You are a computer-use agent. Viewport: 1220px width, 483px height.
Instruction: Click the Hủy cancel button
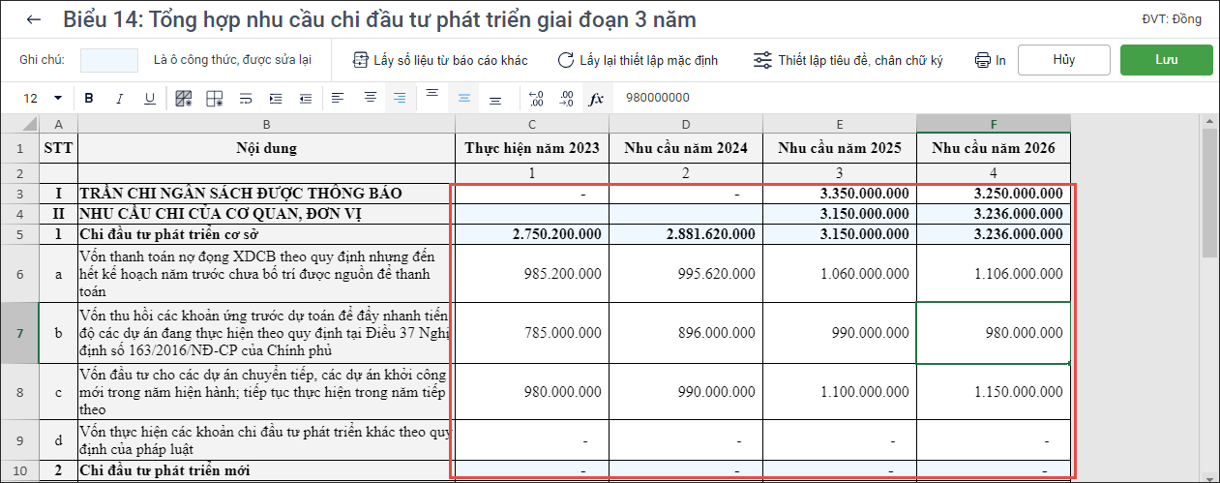[1063, 60]
